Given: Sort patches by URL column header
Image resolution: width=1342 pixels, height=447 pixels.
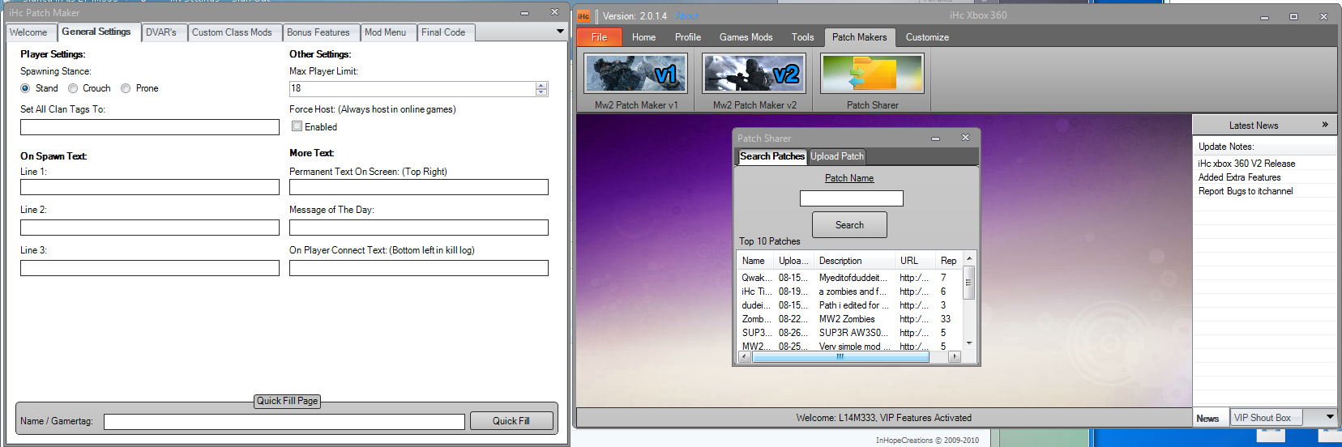Looking at the screenshot, I should click(x=915, y=261).
